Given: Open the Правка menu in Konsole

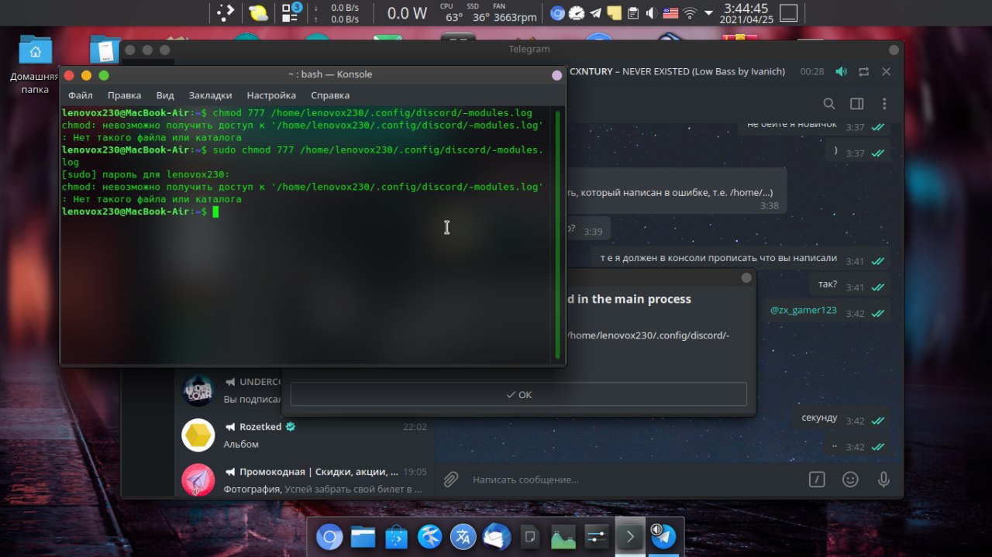Looking at the screenshot, I should click(x=124, y=95).
